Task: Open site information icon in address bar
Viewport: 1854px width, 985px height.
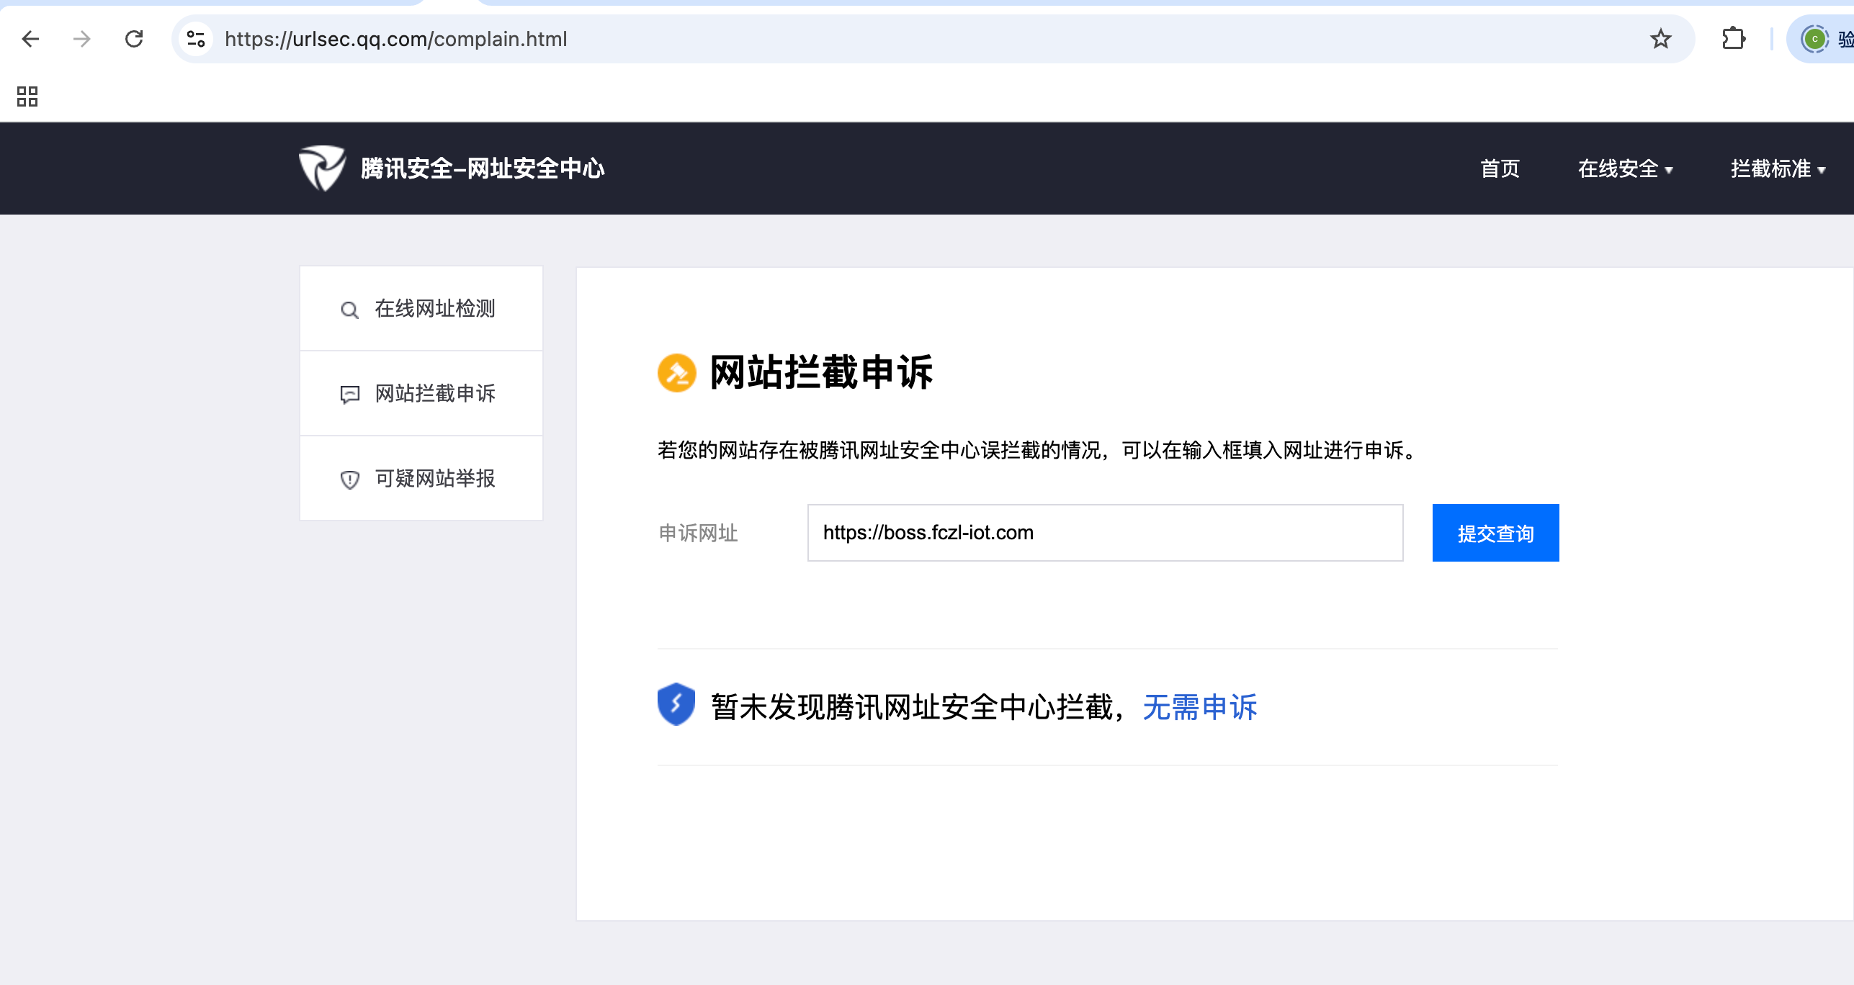Action: [x=196, y=39]
